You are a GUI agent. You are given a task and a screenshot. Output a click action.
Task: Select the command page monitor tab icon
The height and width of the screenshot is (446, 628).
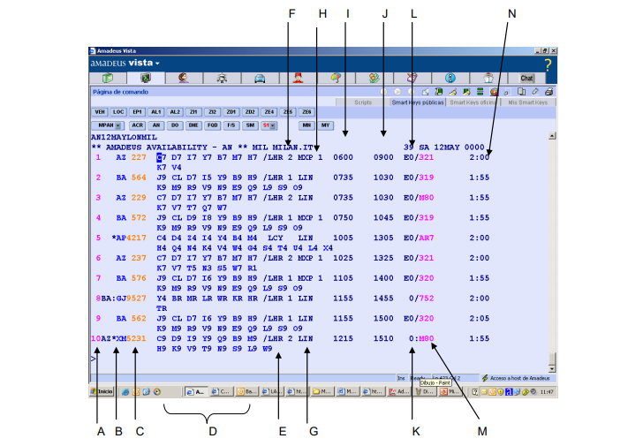[x=146, y=78]
